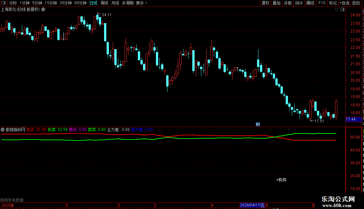Image resolution: width=364 pixels, height=209 pixels.
Task: Click the 机卖: 52.54 indicator value
Action: pos(58,130)
